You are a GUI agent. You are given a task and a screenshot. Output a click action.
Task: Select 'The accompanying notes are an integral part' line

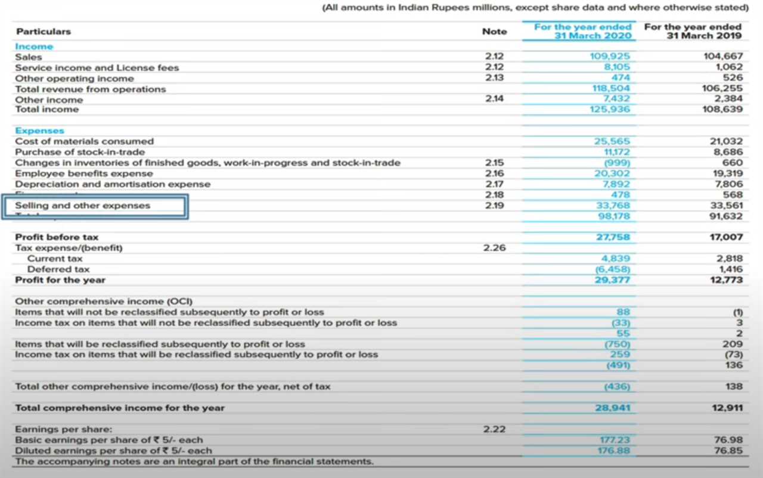tap(194, 462)
